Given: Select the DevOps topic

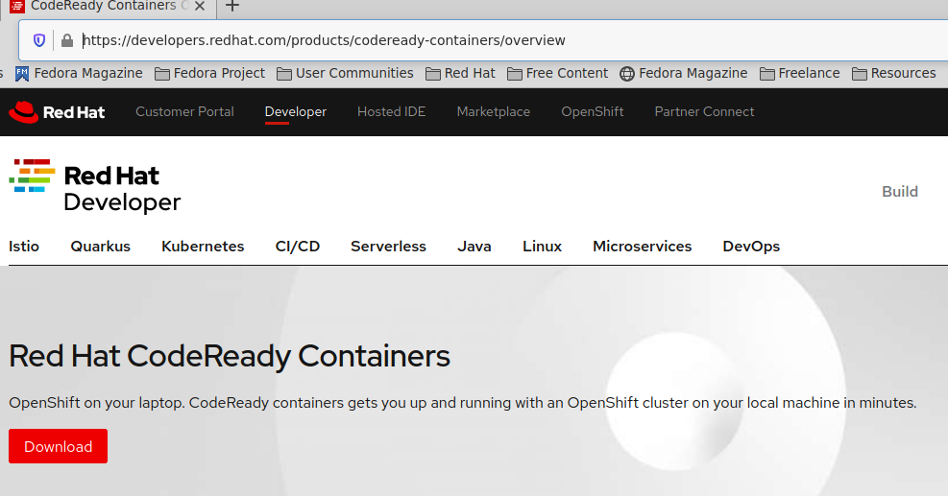Looking at the screenshot, I should (751, 247).
